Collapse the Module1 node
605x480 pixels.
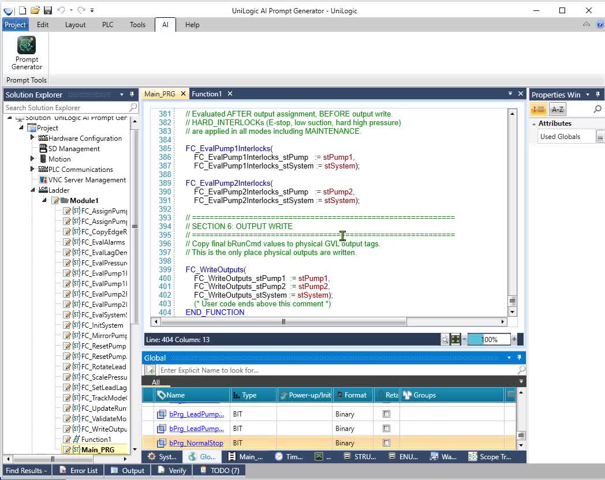pos(44,200)
